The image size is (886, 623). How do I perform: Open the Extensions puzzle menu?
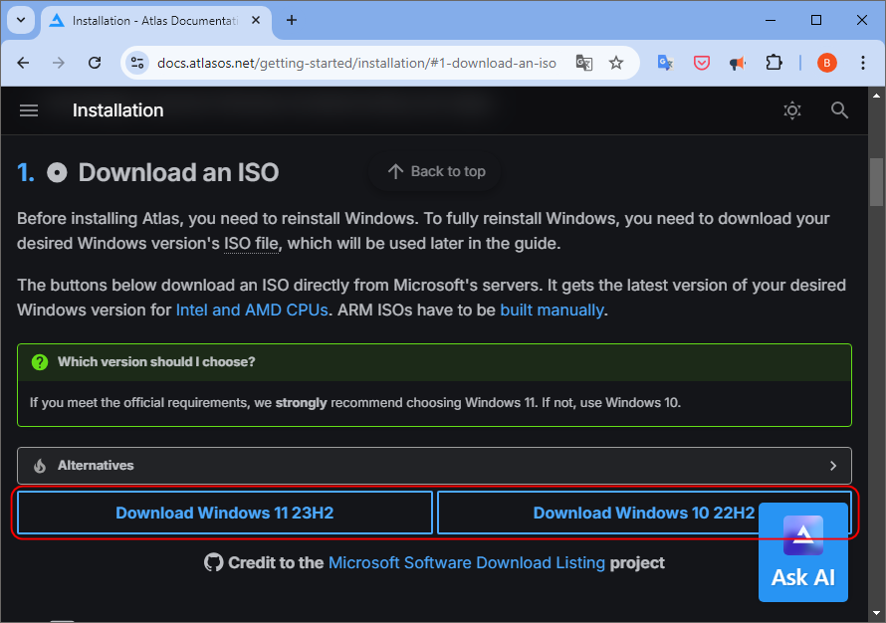tap(774, 63)
